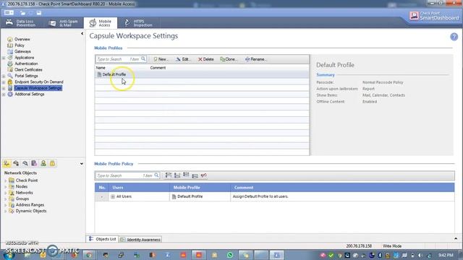
Task: Select Groups in Network Objects tree
Action: pos(22,199)
